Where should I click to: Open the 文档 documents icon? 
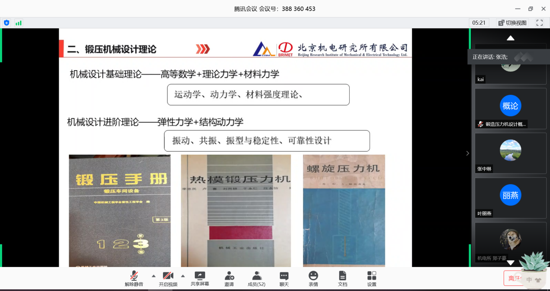pos(342,279)
